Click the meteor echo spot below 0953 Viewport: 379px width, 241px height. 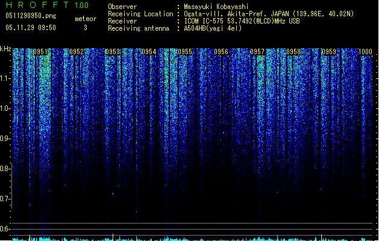pos(113,193)
